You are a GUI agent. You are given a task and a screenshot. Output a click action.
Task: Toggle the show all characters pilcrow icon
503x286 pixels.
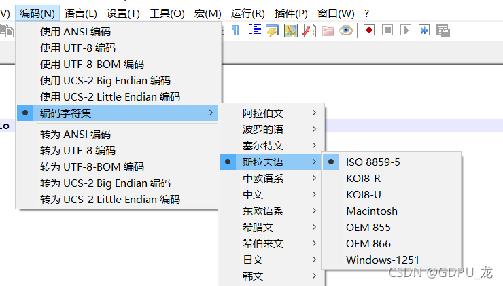tap(235, 31)
